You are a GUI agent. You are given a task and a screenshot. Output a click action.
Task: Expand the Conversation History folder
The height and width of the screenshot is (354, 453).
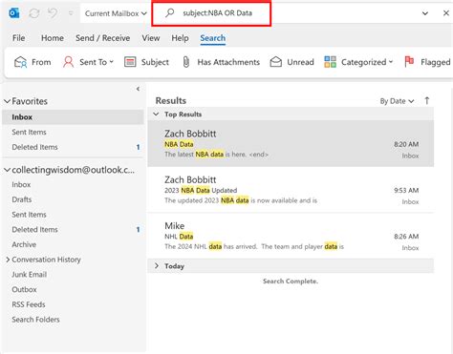point(8,260)
